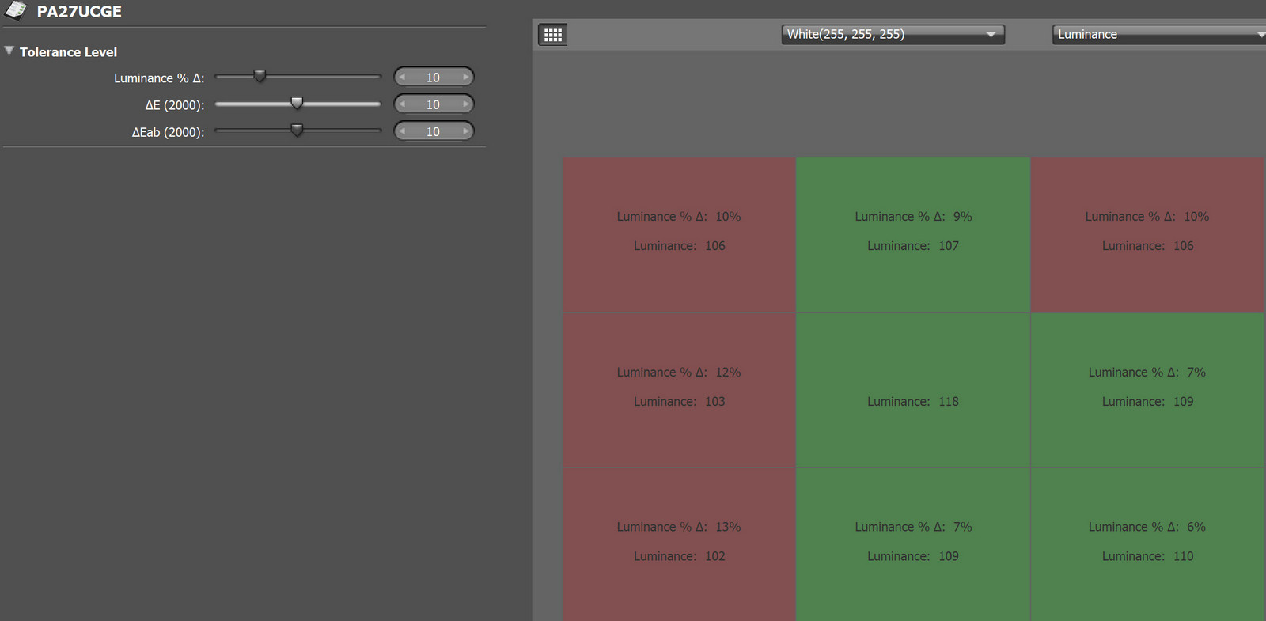Select the red cell showing 12% delta
1266x621 pixels.
tap(679, 389)
